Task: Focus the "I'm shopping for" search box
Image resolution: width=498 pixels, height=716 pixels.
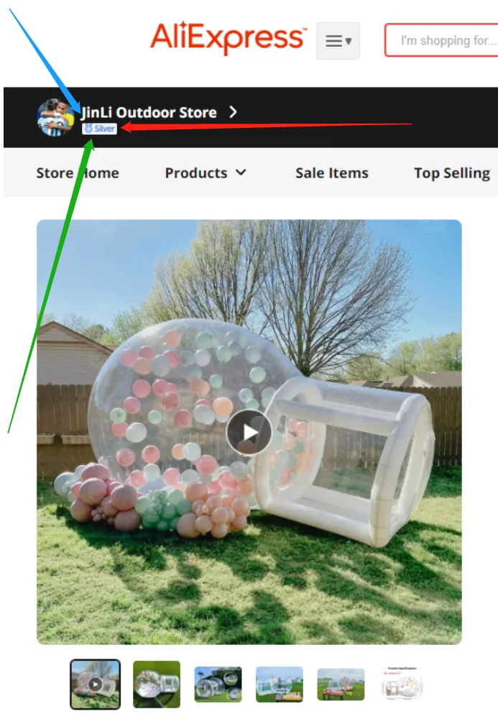Action: pyautogui.click(x=441, y=40)
